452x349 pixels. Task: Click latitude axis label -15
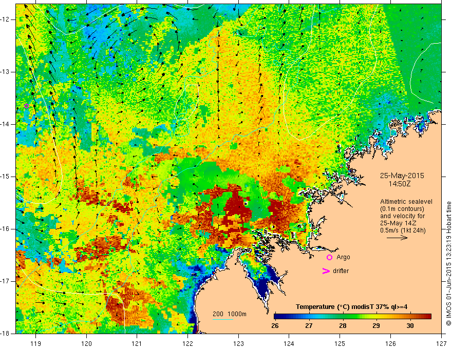[5, 177]
